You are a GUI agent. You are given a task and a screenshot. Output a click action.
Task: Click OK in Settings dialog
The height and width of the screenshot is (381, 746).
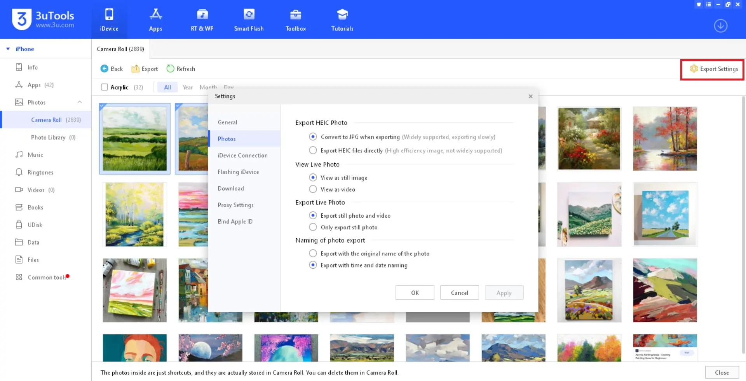pyautogui.click(x=415, y=293)
